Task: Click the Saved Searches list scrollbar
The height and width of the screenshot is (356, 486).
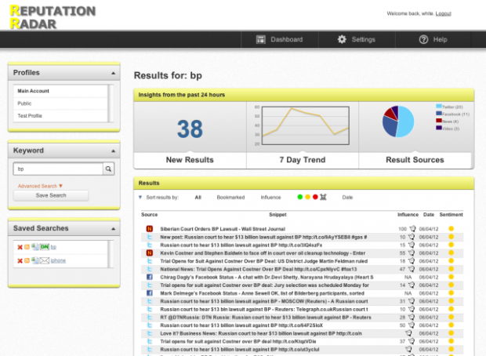Action: [x=111, y=254]
